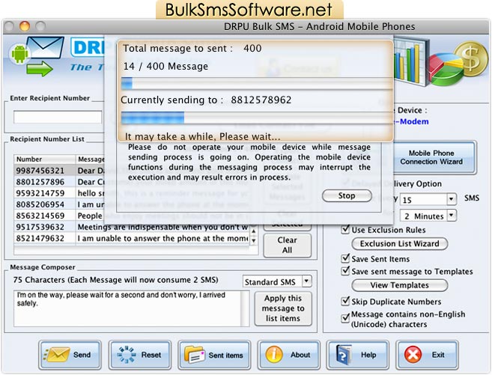Click the gold dollar coin icon
Viewport: 492px width, 375px height.
point(471,58)
